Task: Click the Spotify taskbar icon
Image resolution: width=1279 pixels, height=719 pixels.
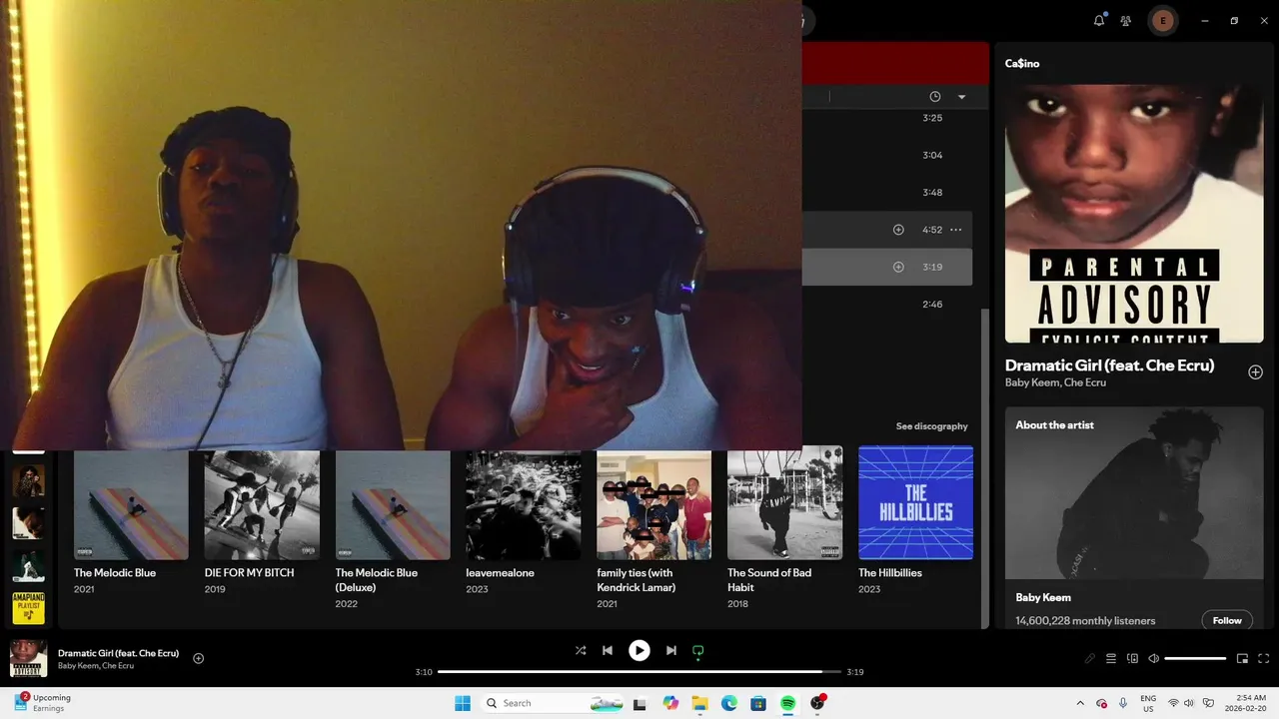Action: tap(788, 703)
